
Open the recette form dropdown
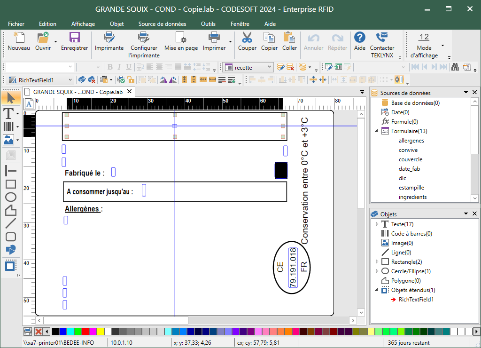pyautogui.click(x=269, y=67)
